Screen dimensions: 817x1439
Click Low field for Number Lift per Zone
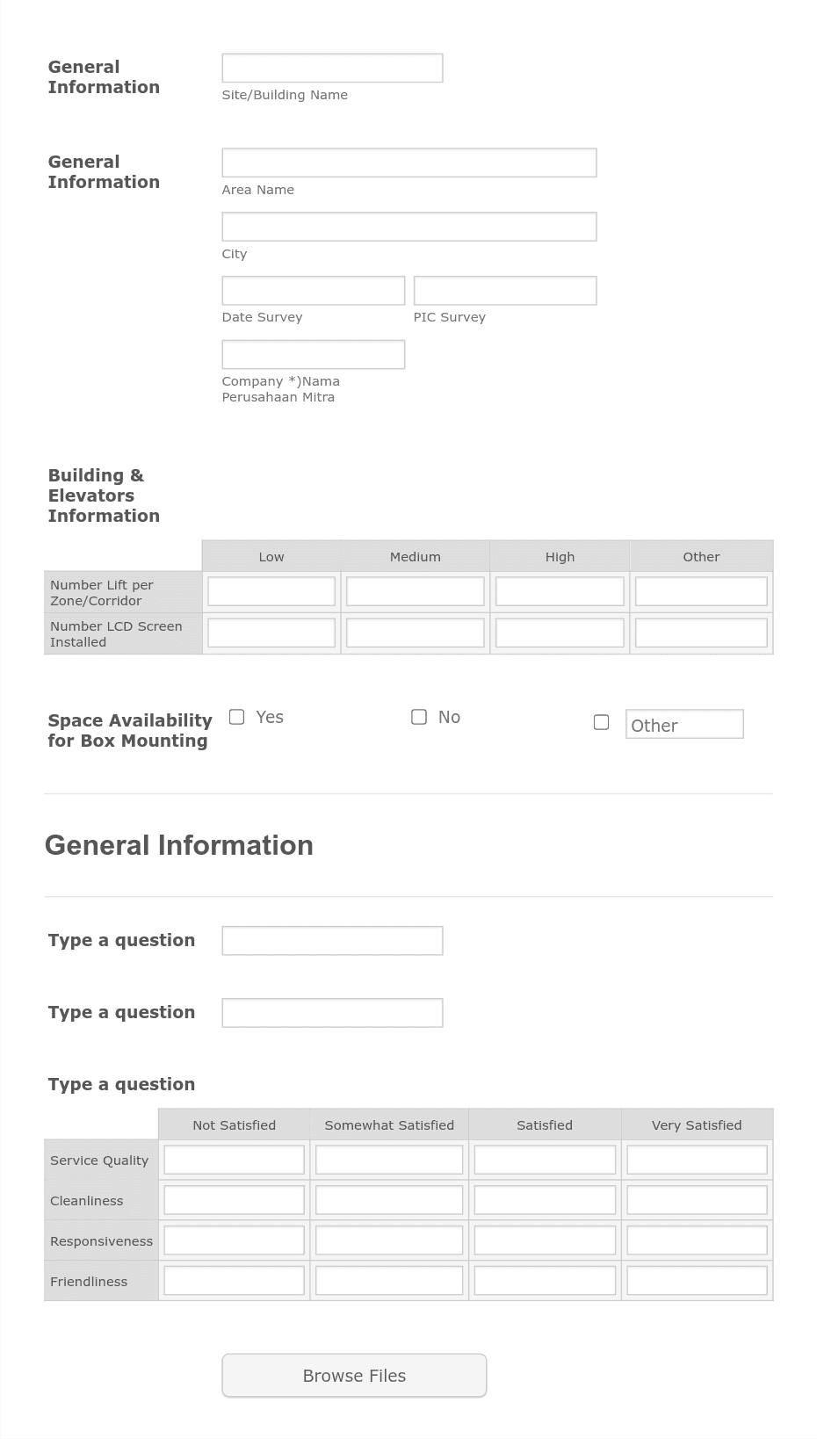(271, 590)
